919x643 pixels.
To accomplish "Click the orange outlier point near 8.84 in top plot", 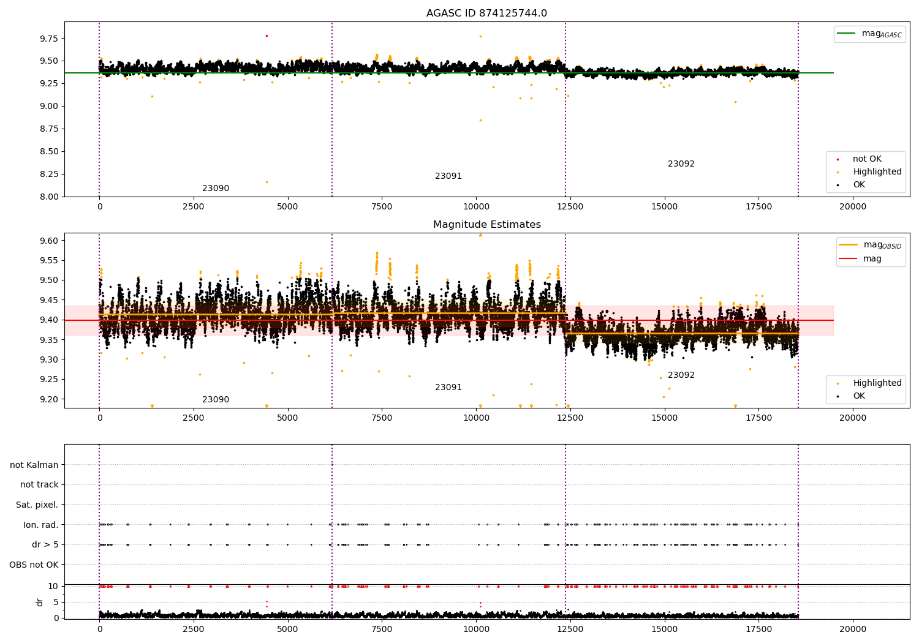I will point(480,120).
